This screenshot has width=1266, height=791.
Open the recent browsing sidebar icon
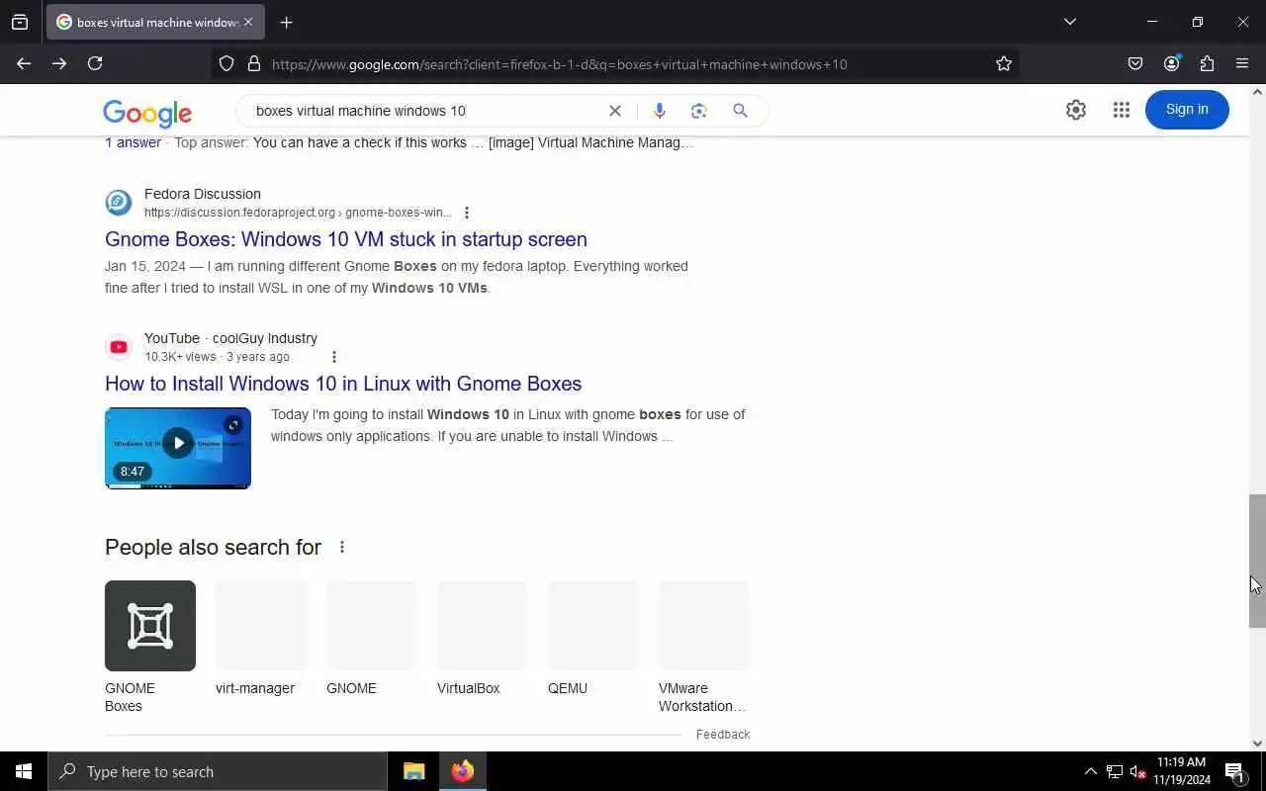point(20,22)
